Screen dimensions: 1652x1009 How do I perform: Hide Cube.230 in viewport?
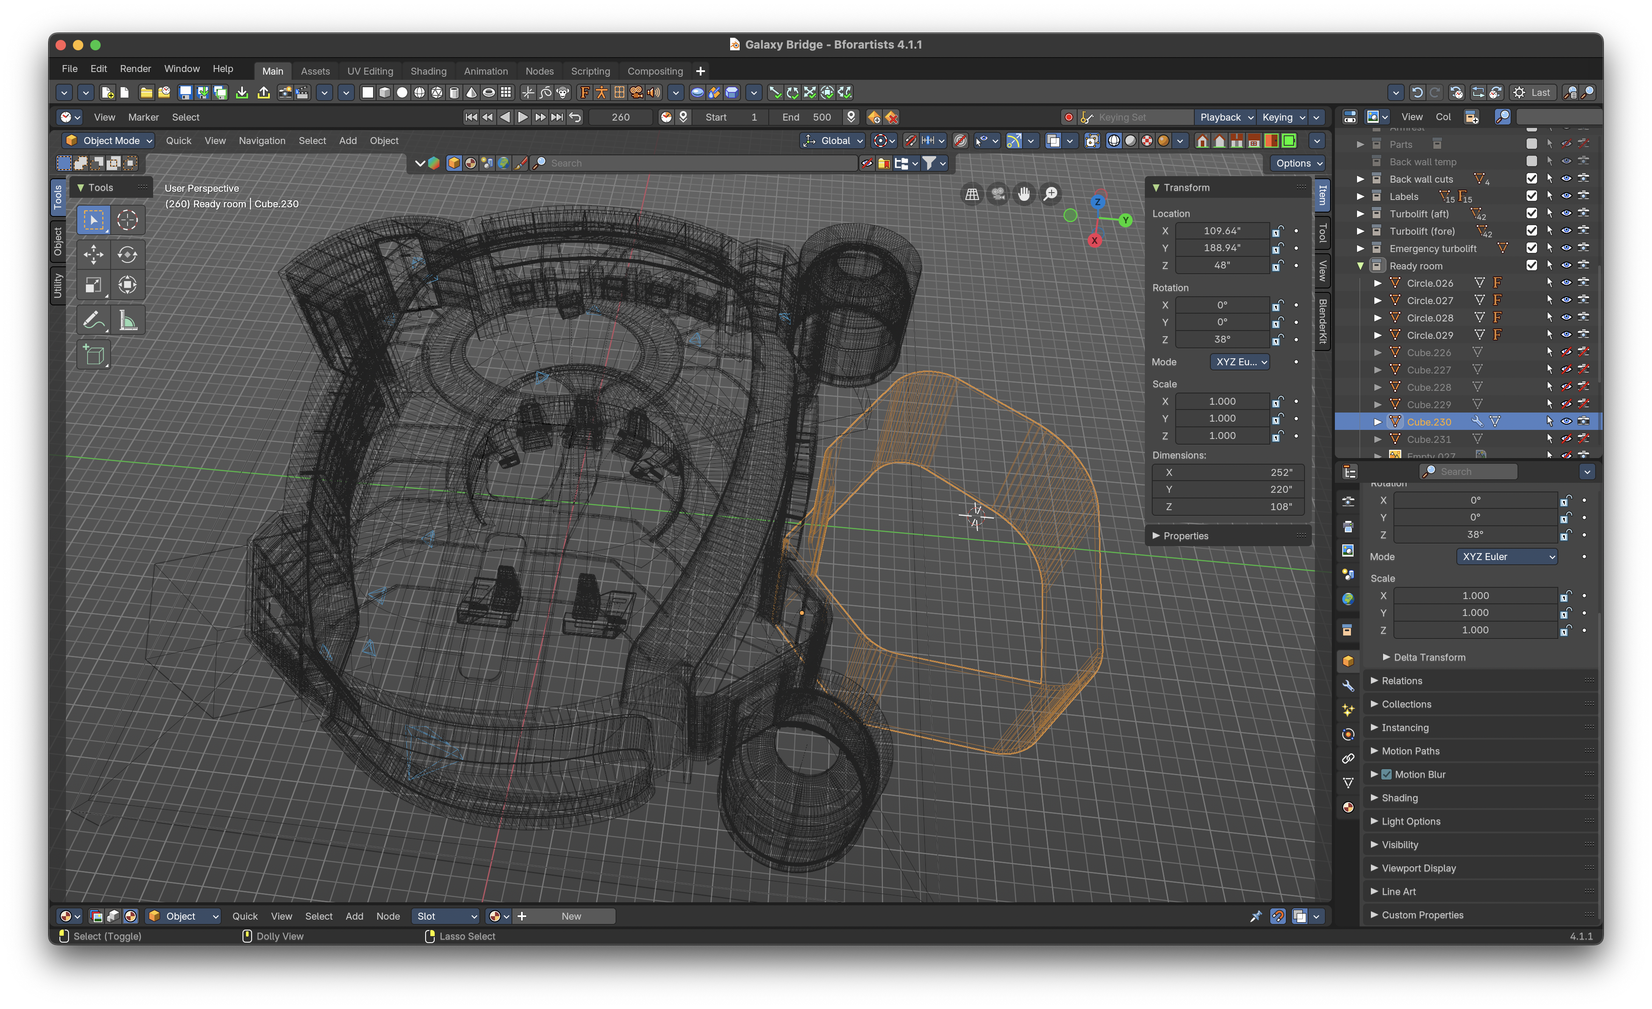click(x=1566, y=422)
